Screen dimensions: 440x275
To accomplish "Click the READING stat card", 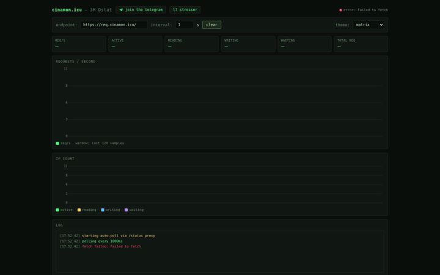I will click(x=192, y=44).
